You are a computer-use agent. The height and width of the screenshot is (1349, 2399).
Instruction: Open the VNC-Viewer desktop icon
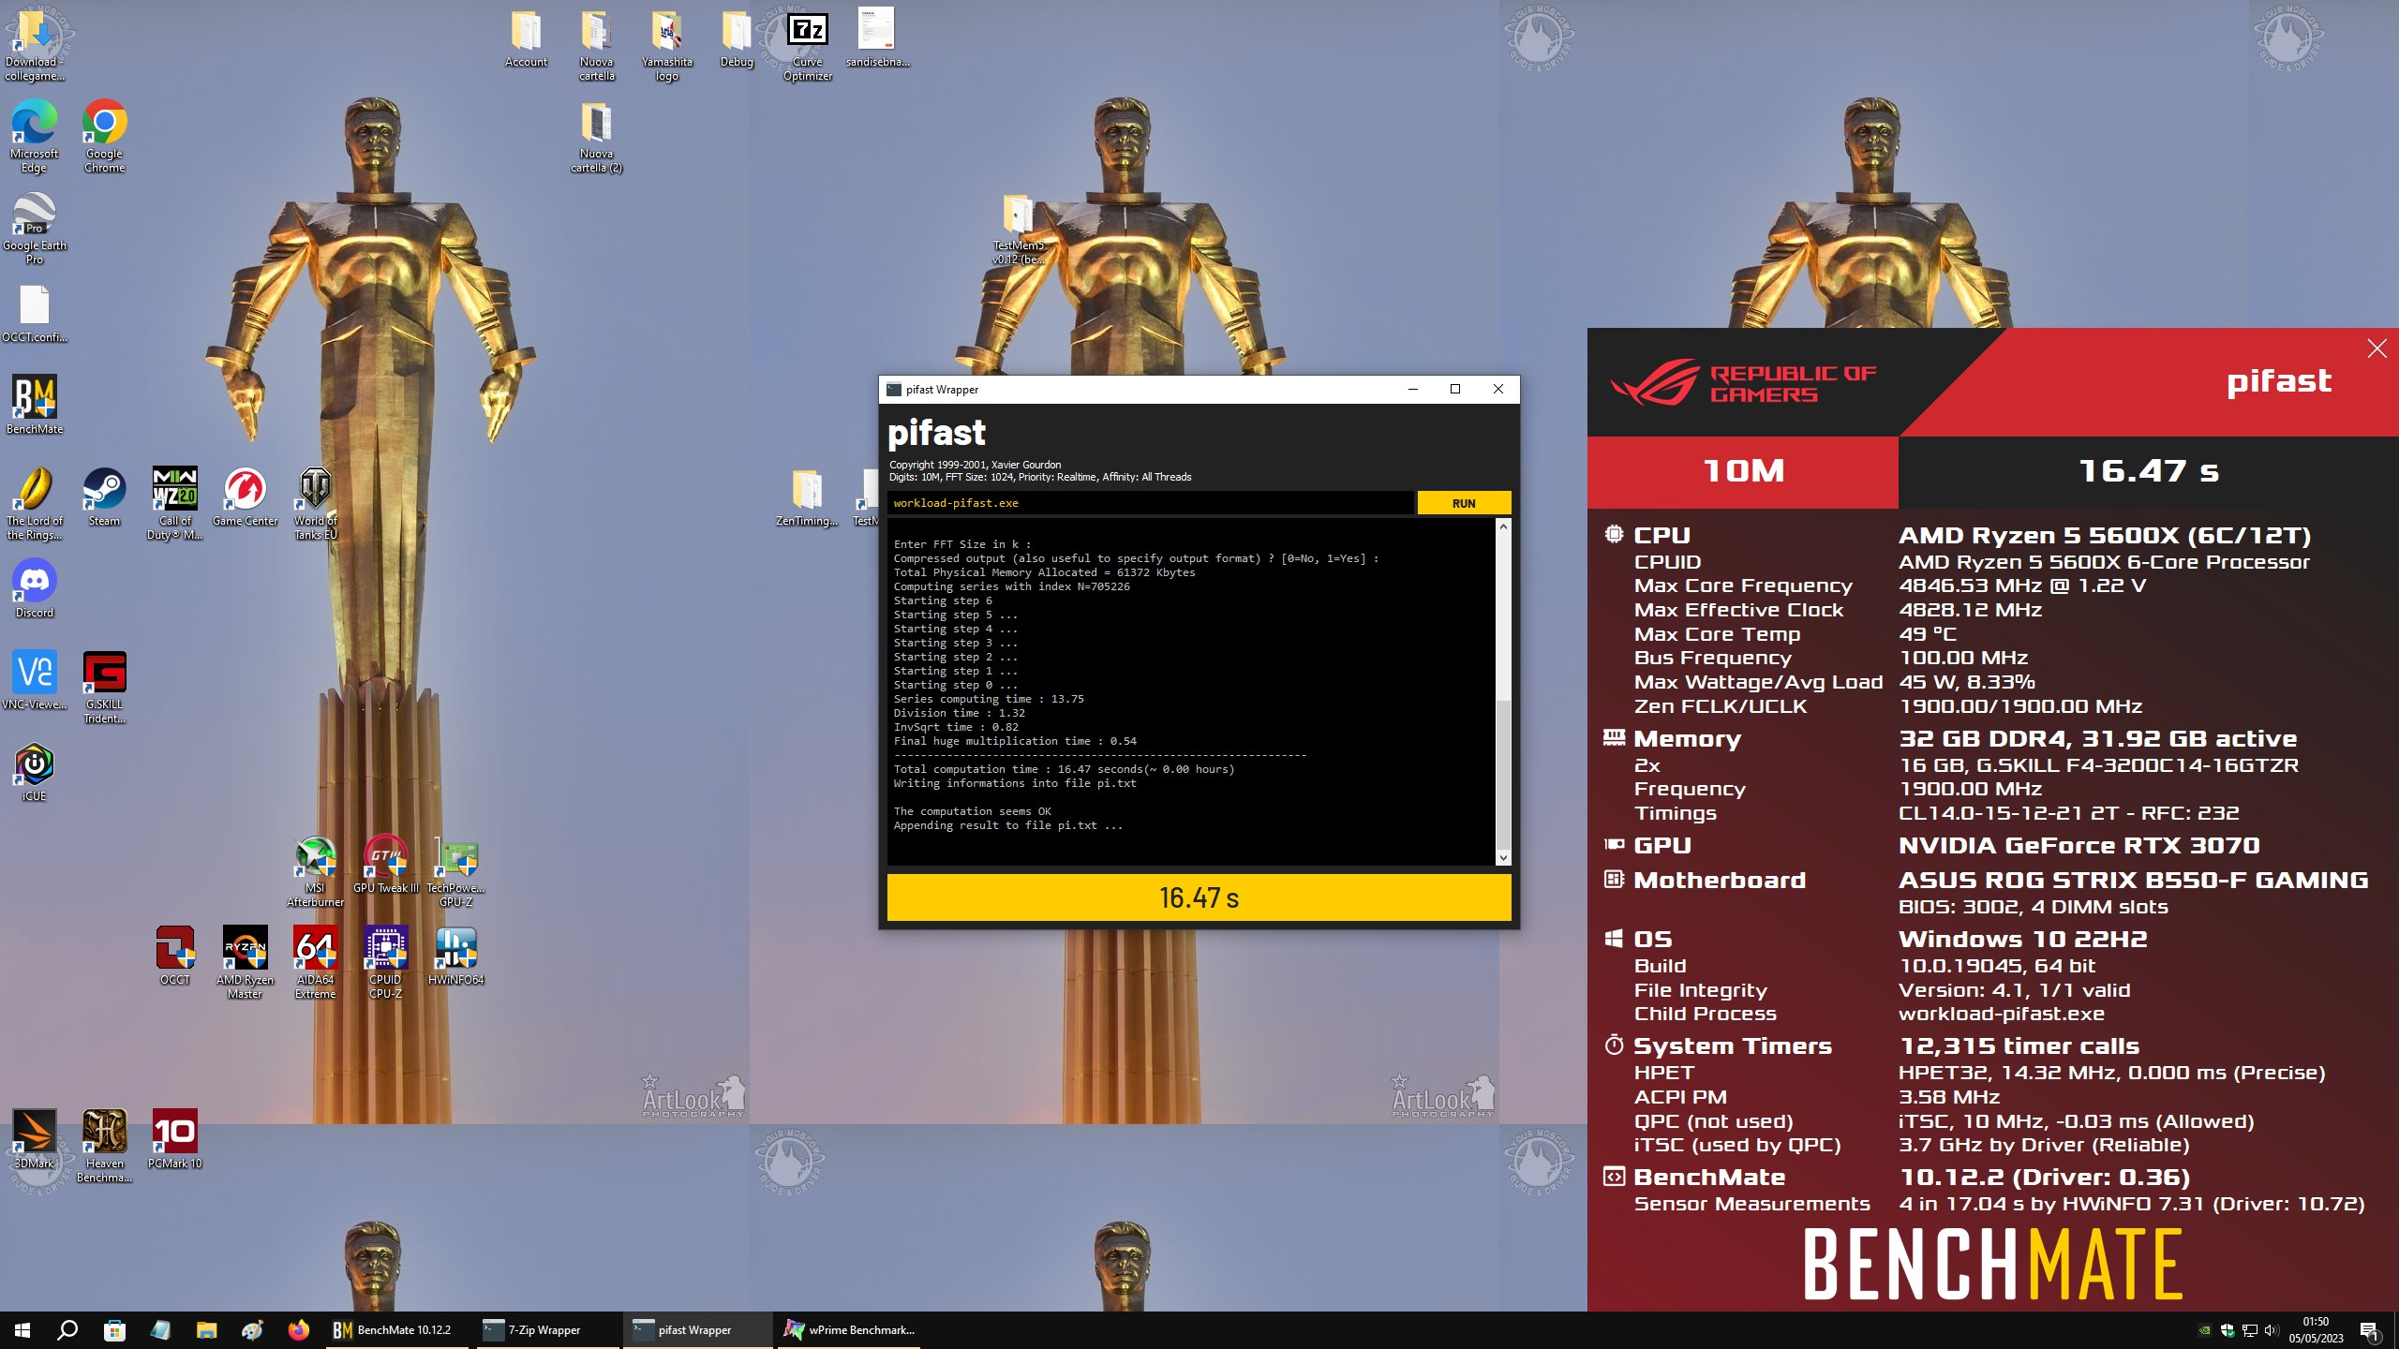point(35,680)
